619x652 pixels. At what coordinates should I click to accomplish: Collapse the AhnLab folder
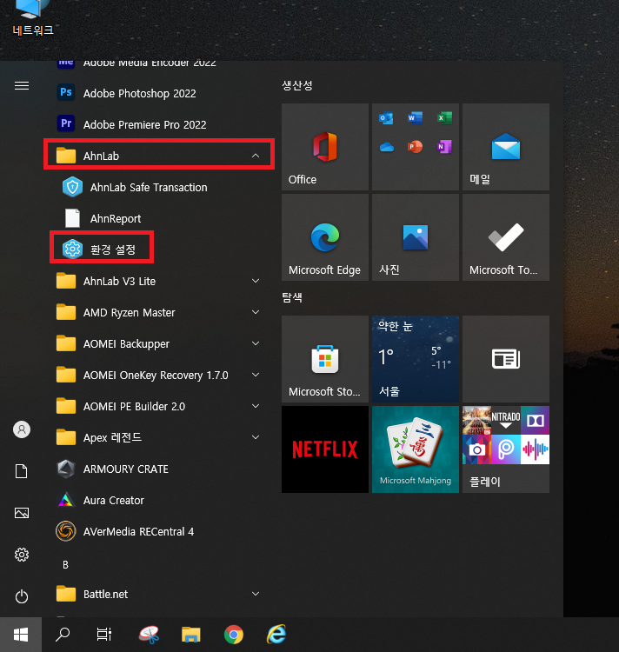coord(159,156)
